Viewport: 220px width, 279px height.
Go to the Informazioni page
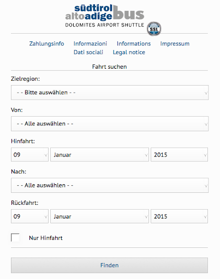(90, 44)
